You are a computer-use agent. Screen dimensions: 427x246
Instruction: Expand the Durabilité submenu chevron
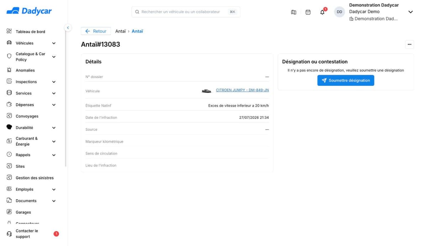click(x=54, y=128)
